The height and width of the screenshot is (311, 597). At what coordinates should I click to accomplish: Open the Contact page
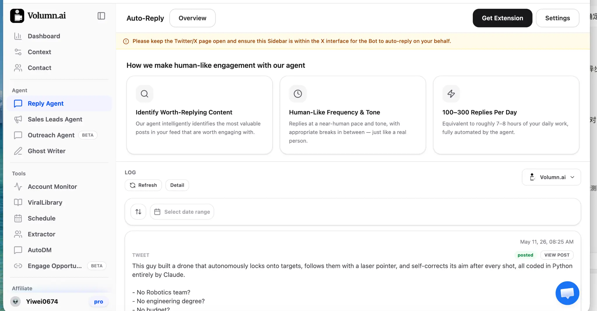59,68
